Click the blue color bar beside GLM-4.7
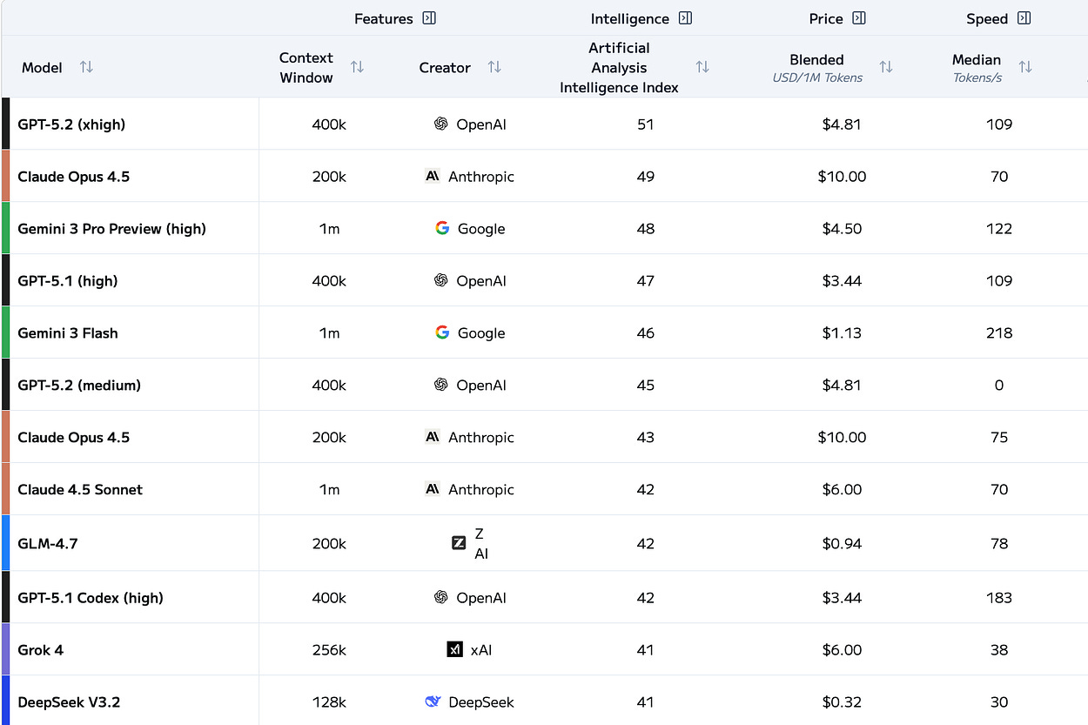Viewport: 1088px width, 725px height. click(x=5, y=543)
